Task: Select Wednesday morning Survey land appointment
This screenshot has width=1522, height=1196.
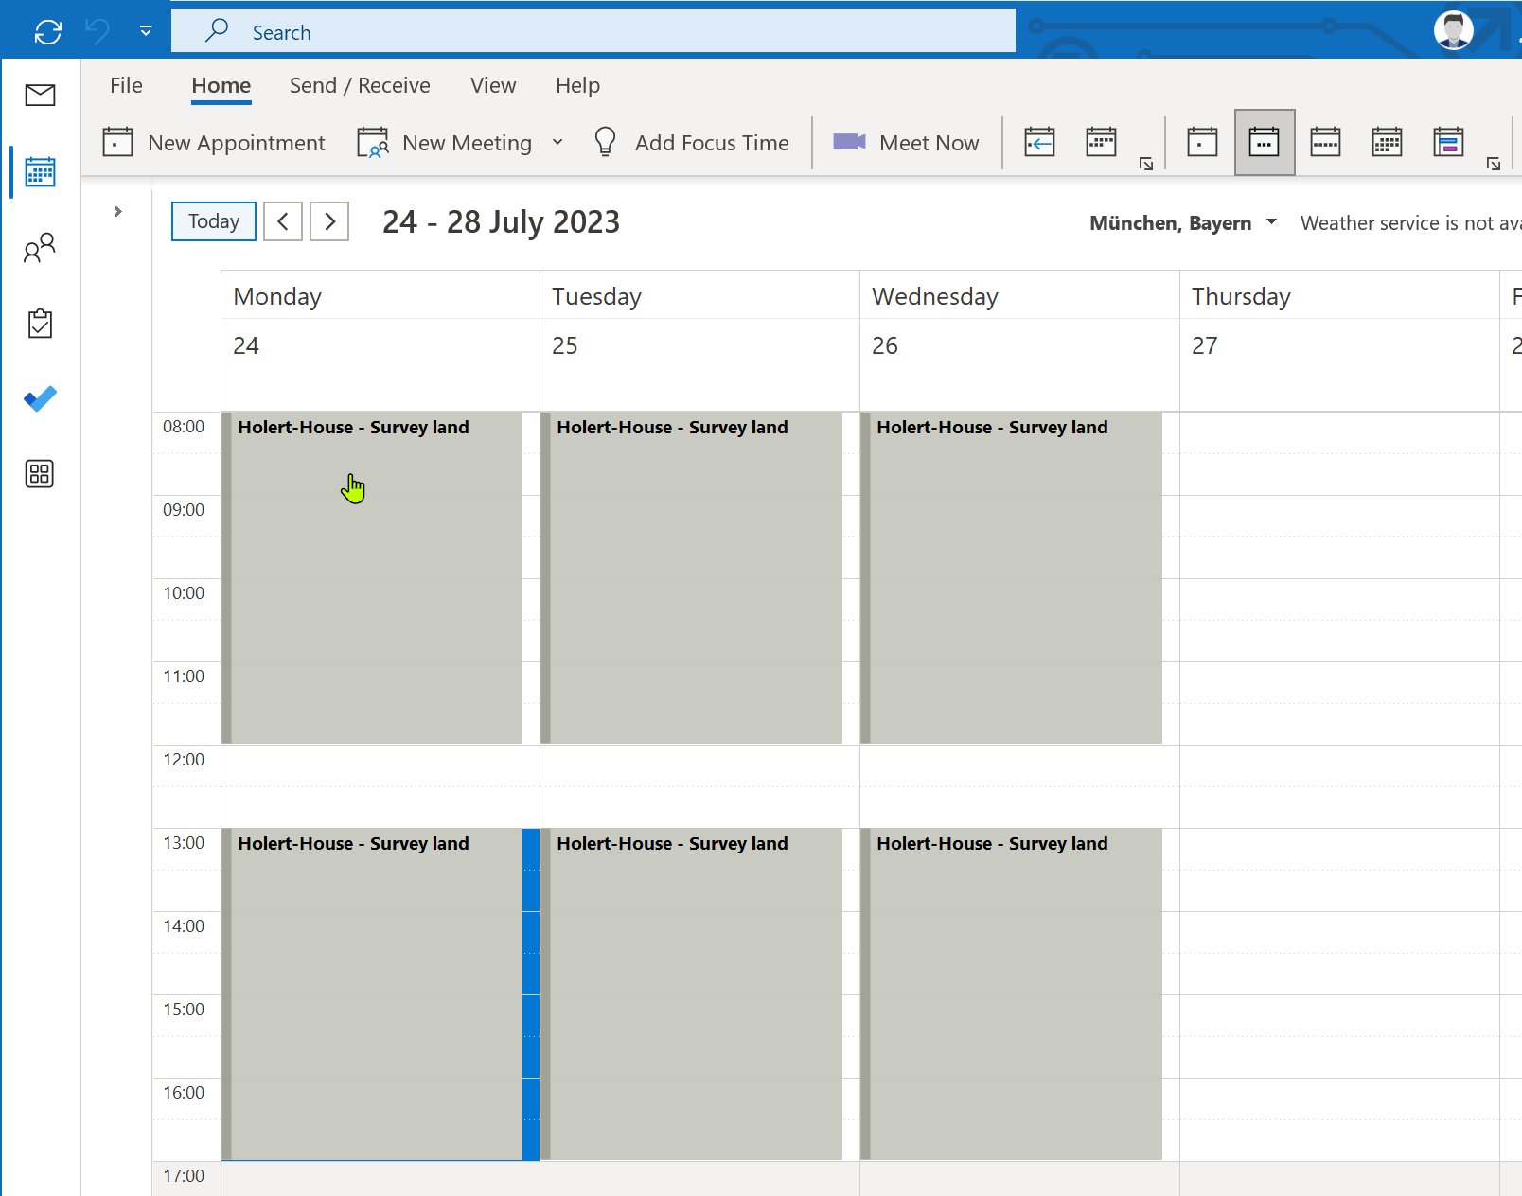Action: click(1012, 578)
